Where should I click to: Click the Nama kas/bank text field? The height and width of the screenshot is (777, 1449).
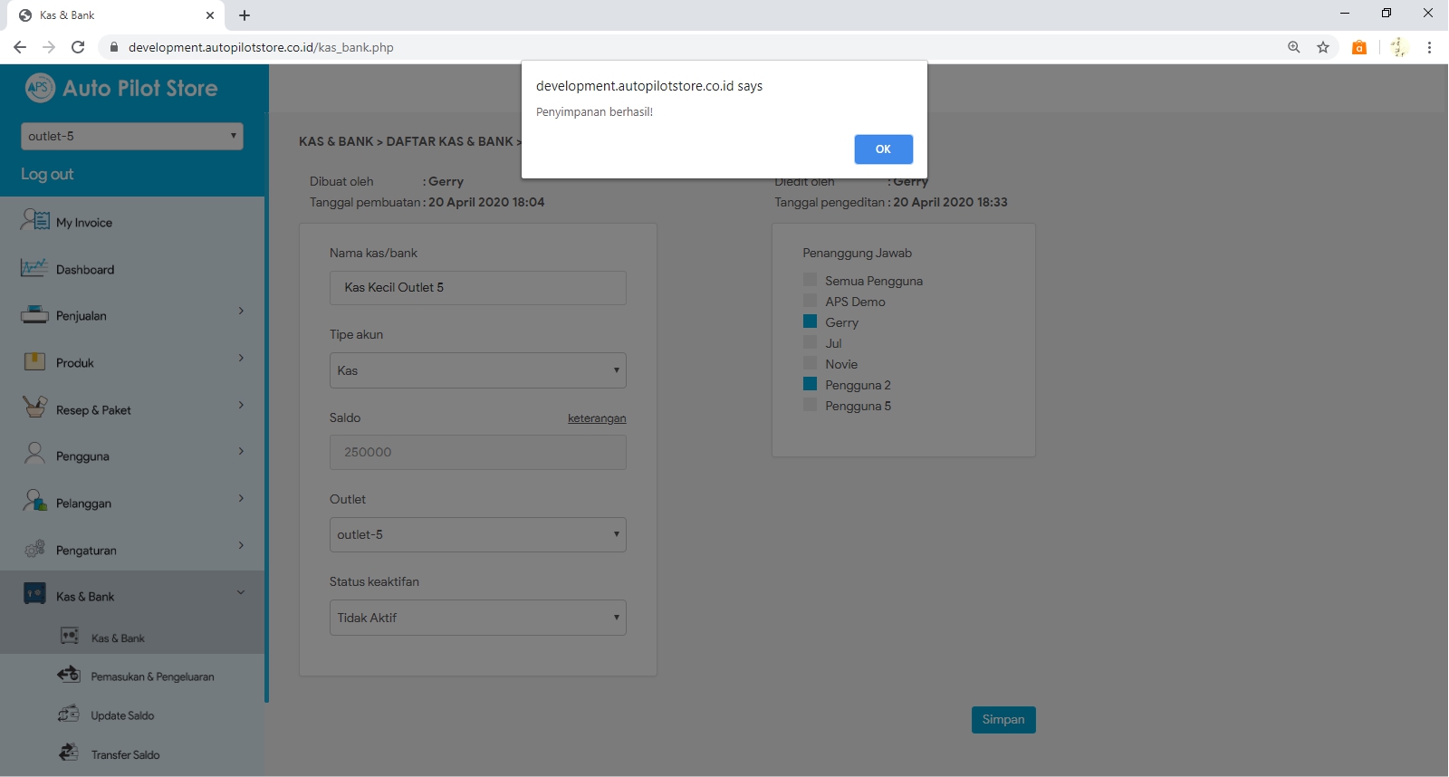(x=477, y=288)
